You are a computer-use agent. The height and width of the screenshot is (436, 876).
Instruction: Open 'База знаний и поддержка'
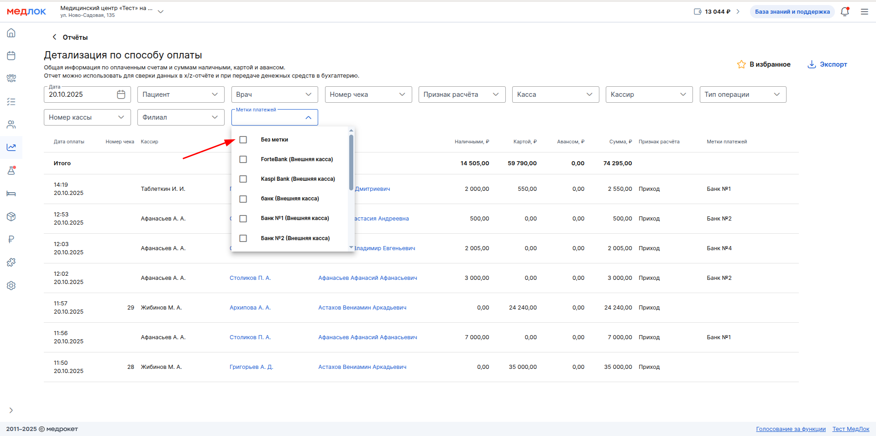792,12
